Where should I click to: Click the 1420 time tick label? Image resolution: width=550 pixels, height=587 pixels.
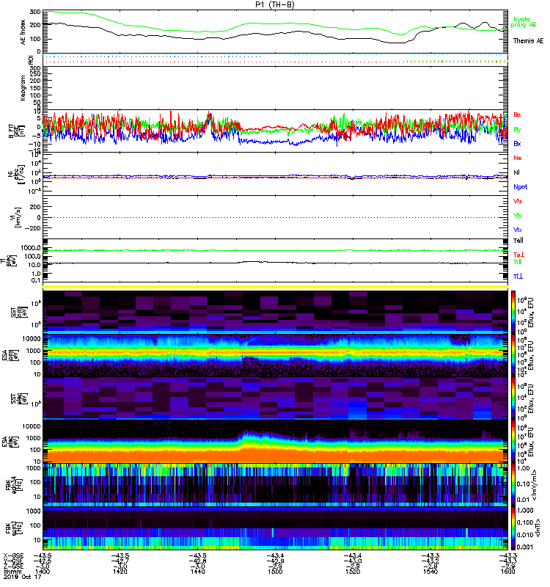pos(120,572)
